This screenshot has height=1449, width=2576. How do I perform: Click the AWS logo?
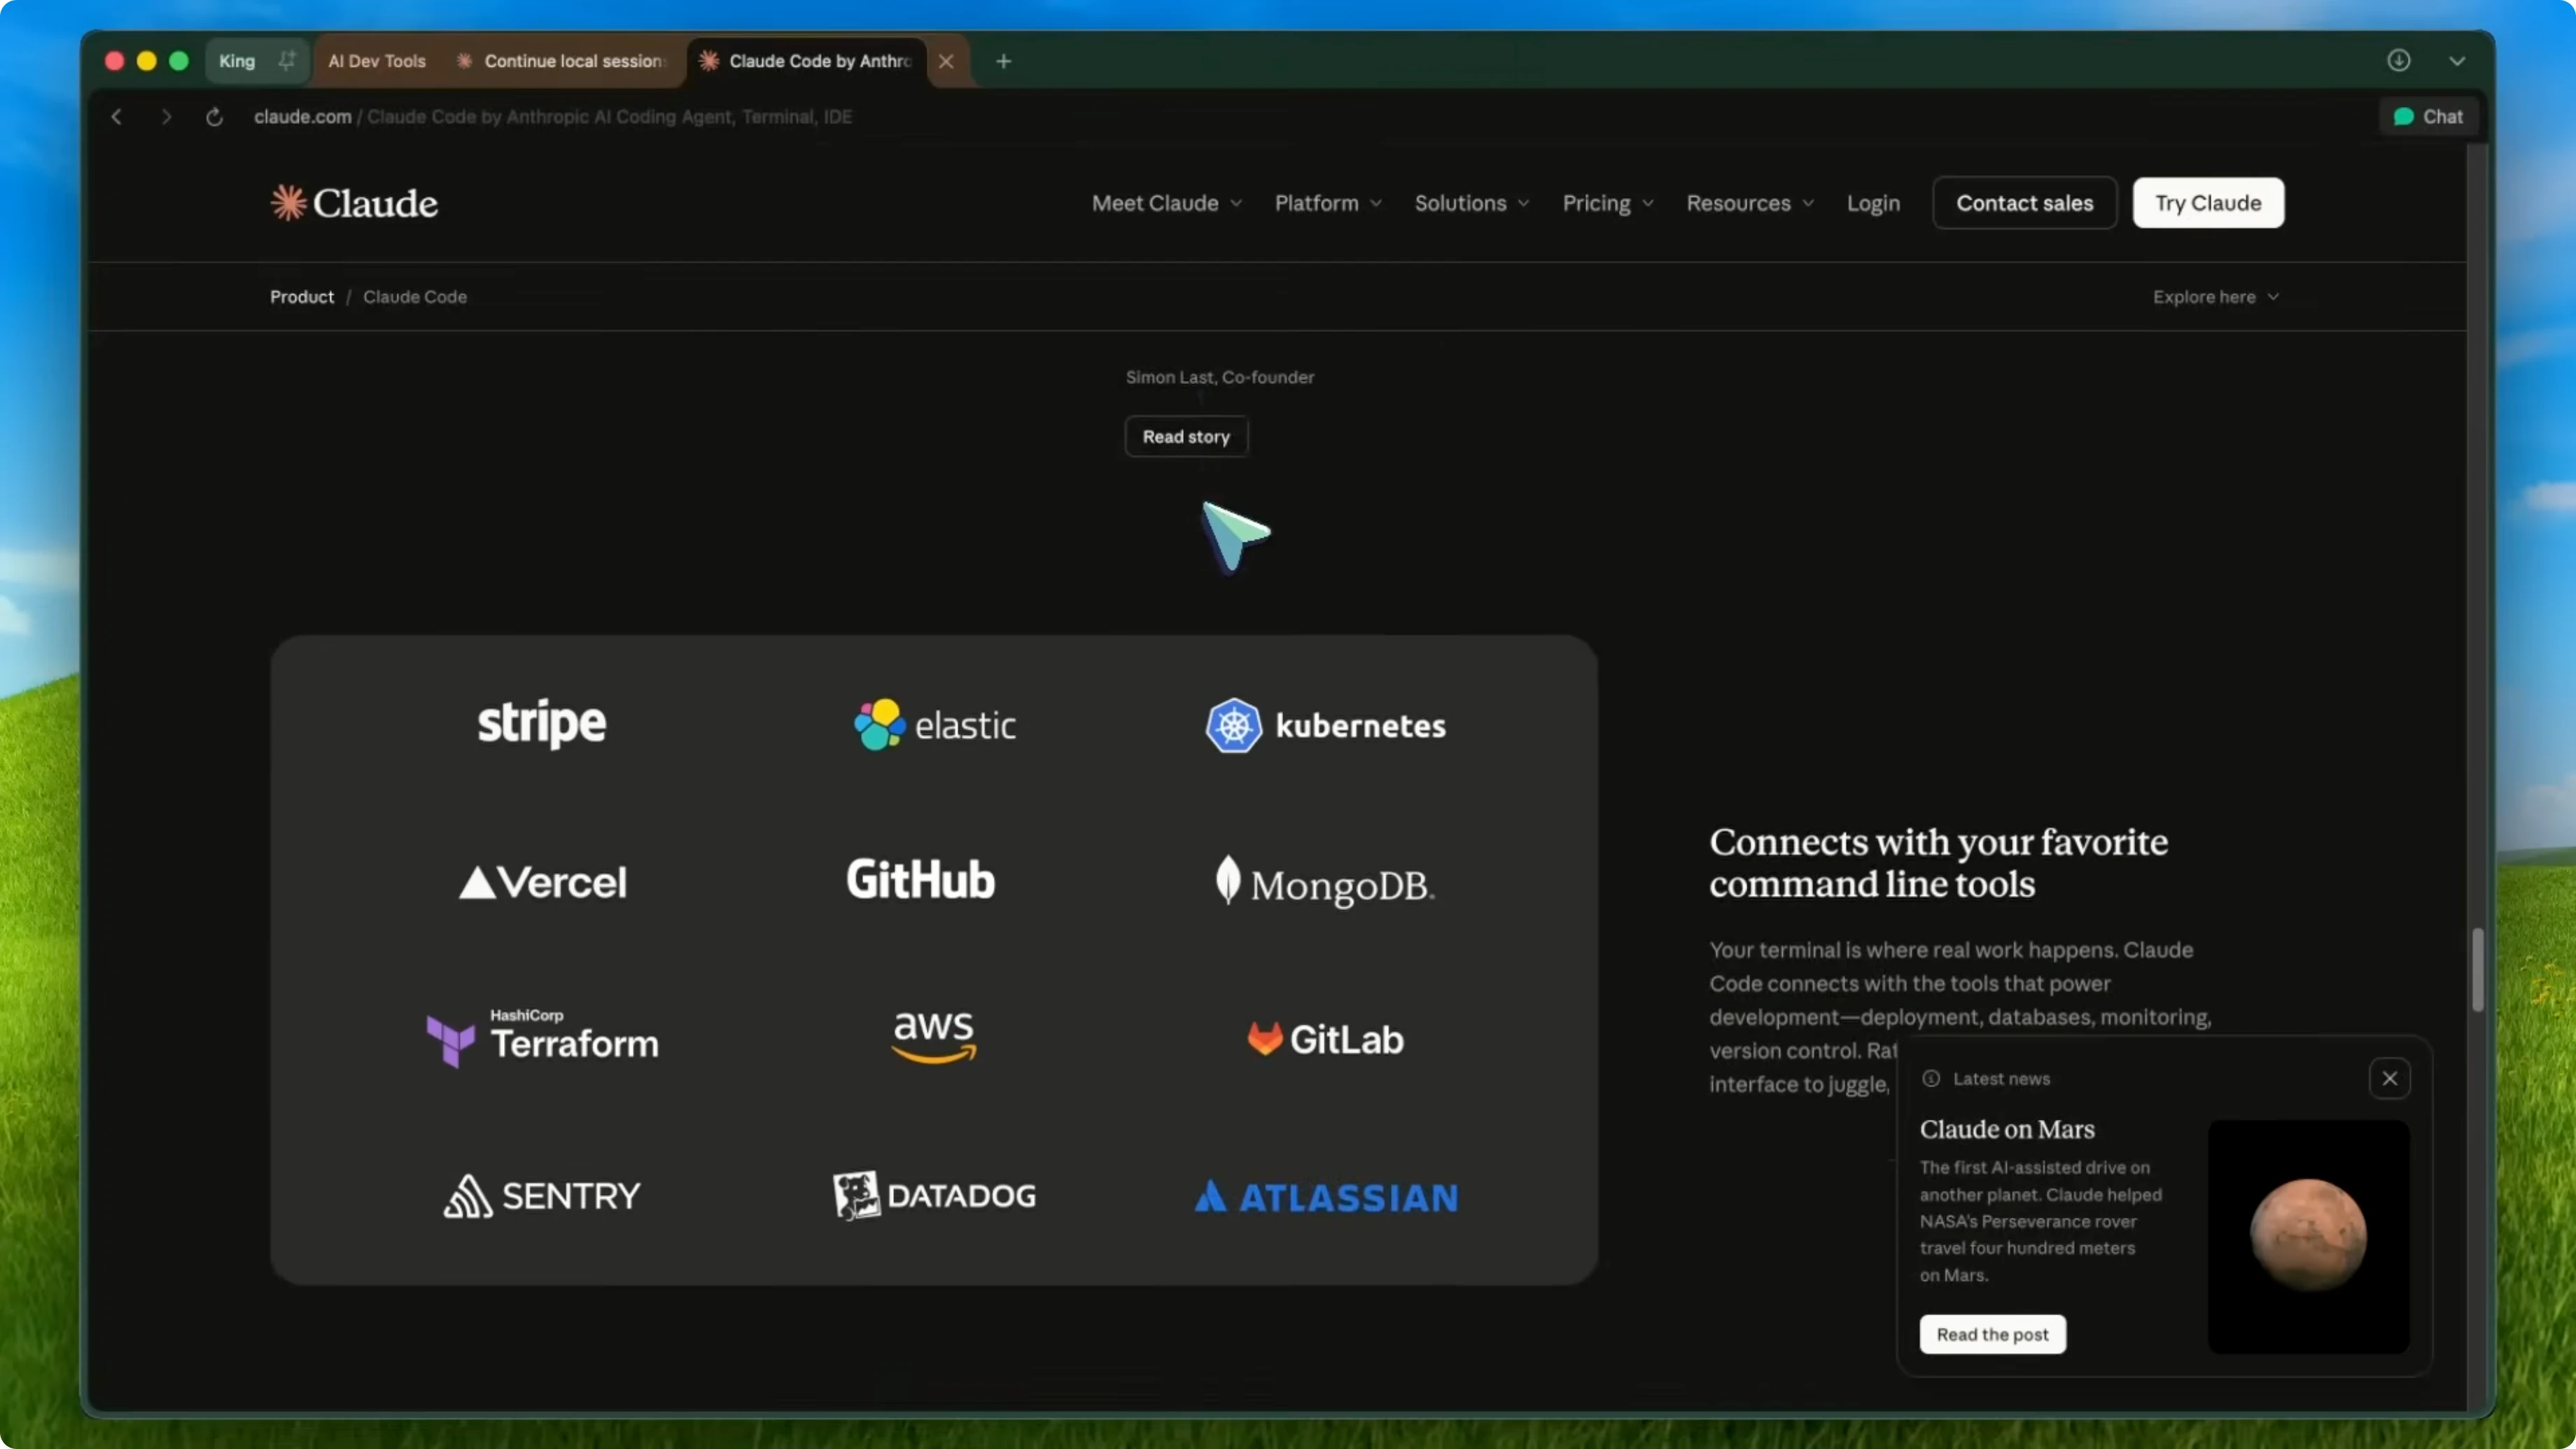coord(932,1037)
